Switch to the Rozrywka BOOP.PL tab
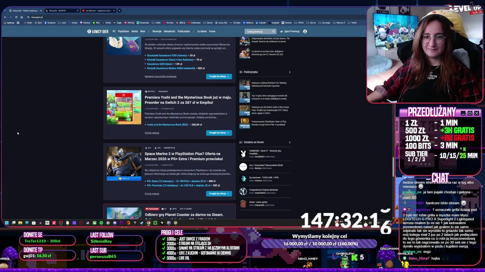This screenshot has height=272, width=485. [x=63, y=11]
